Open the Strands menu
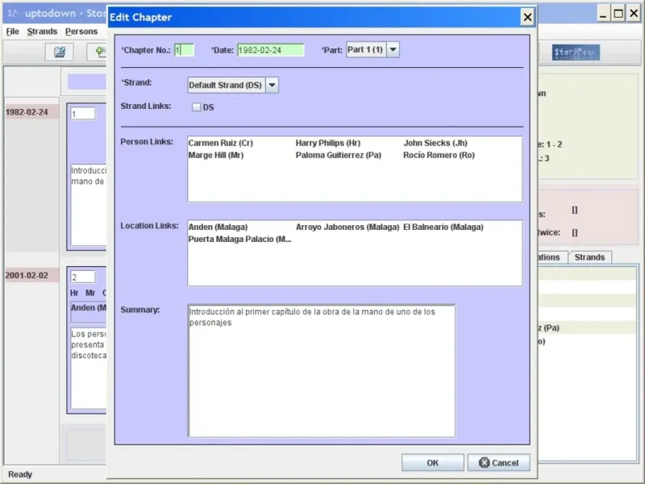 click(42, 31)
